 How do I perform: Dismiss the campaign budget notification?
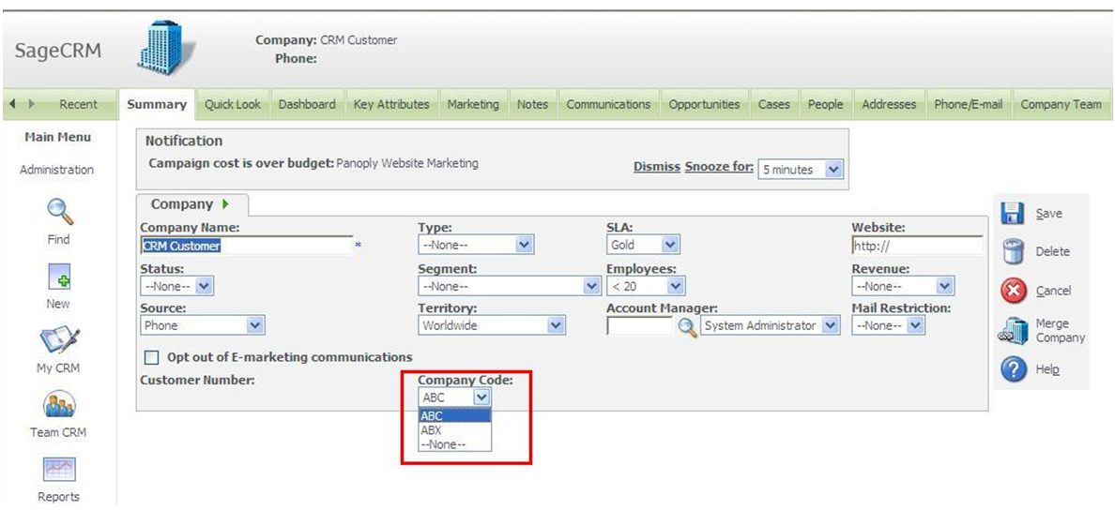point(656,167)
